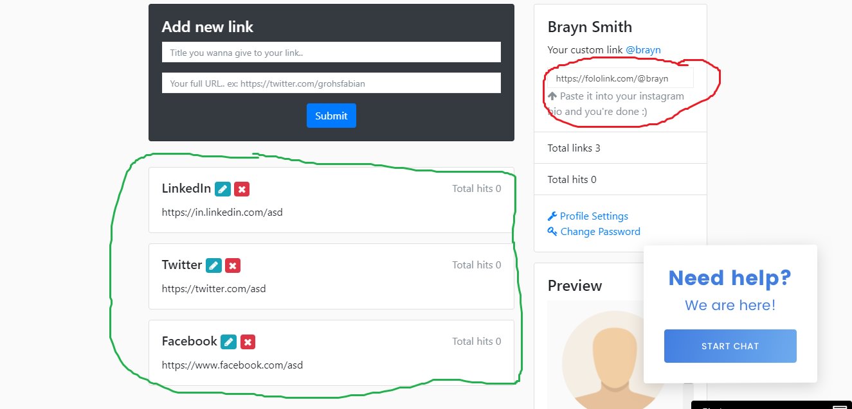852x409 pixels.
Task: Click the Preview heading
Action: (575, 286)
